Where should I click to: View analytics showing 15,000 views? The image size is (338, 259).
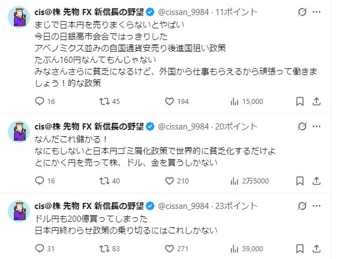pyautogui.click(x=234, y=101)
